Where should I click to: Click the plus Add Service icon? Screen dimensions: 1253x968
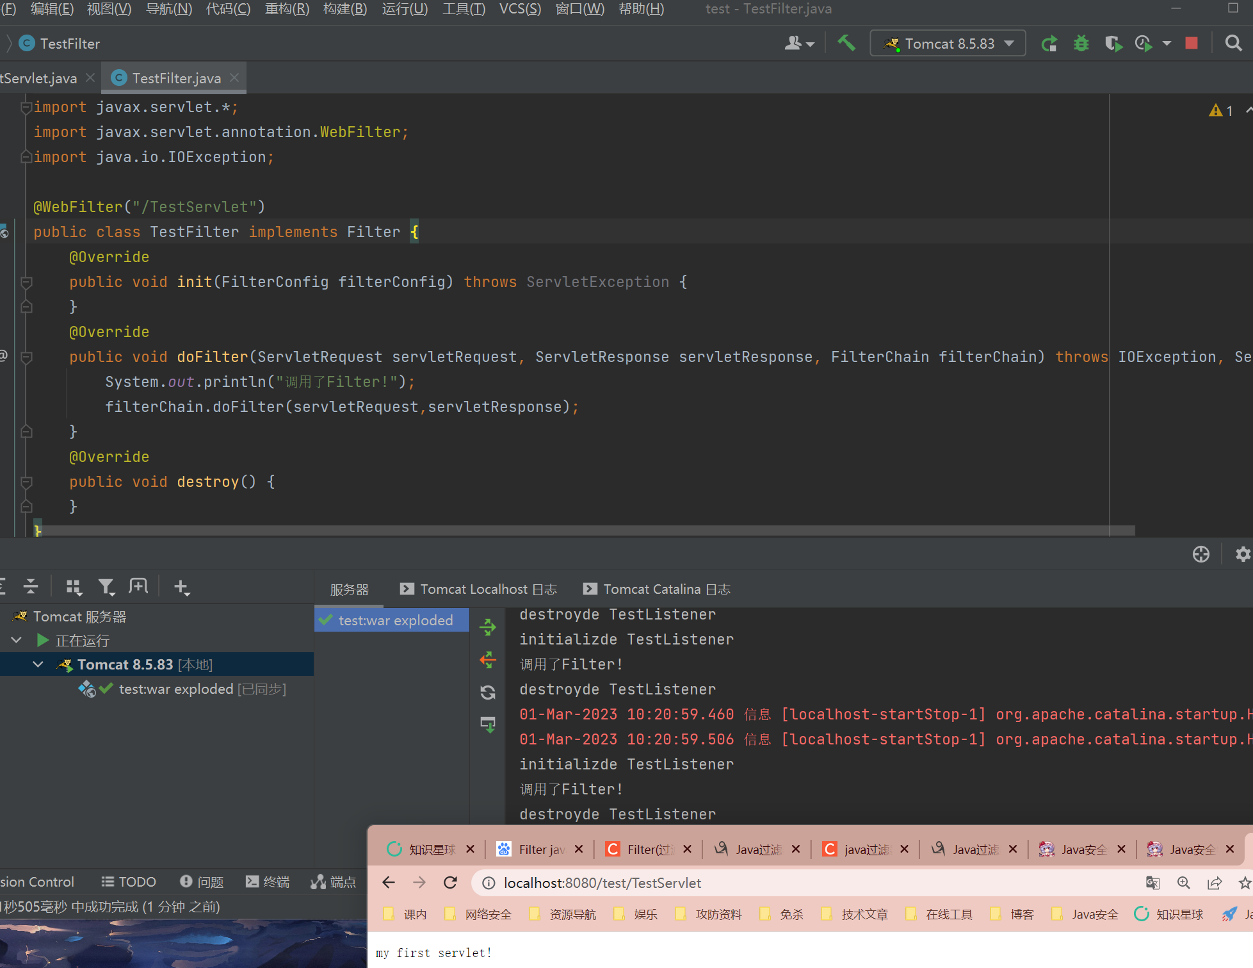coord(181,587)
